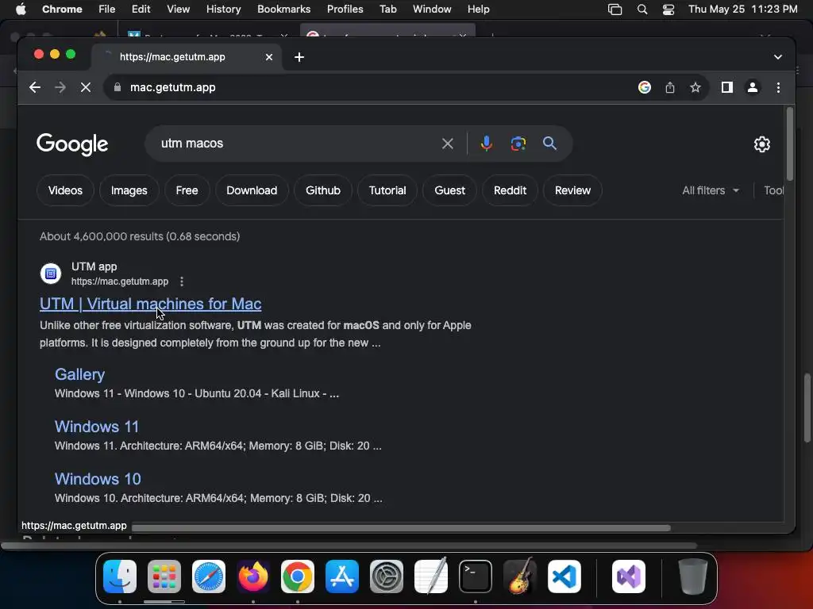The height and width of the screenshot is (609, 813).
Task: Open UTM Virtual machines for Mac link
Action: click(150, 304)
